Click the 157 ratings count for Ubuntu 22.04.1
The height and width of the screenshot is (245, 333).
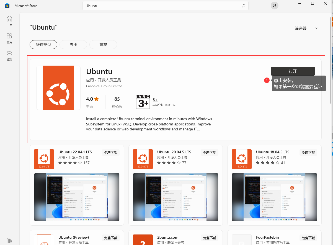(x=86, y=163)
